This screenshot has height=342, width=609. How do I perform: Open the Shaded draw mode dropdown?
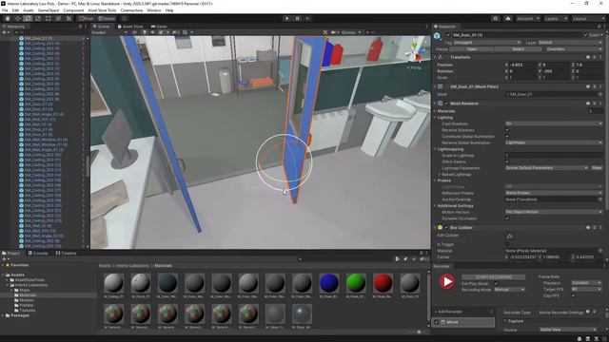[110, 32]
